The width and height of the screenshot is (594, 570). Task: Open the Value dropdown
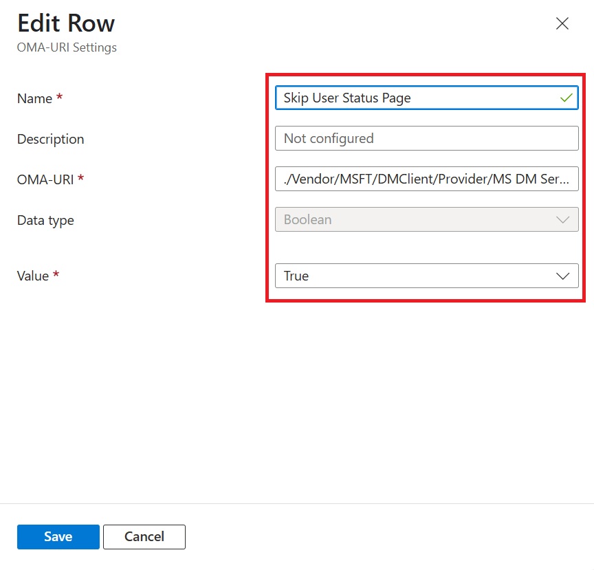click(x=426, y=276)
